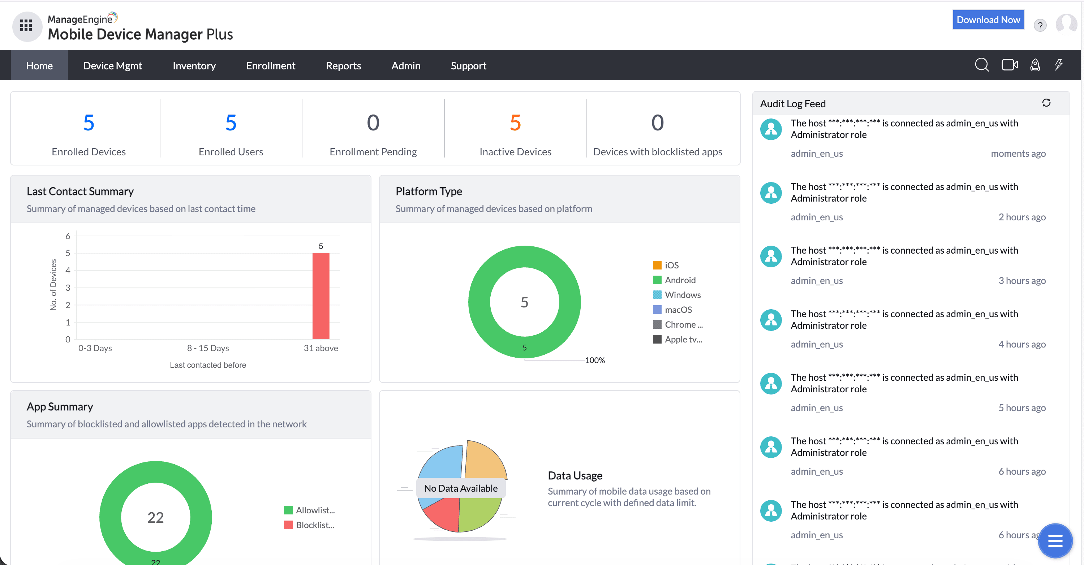Toggle the iOS legend entry

[671, 265]
